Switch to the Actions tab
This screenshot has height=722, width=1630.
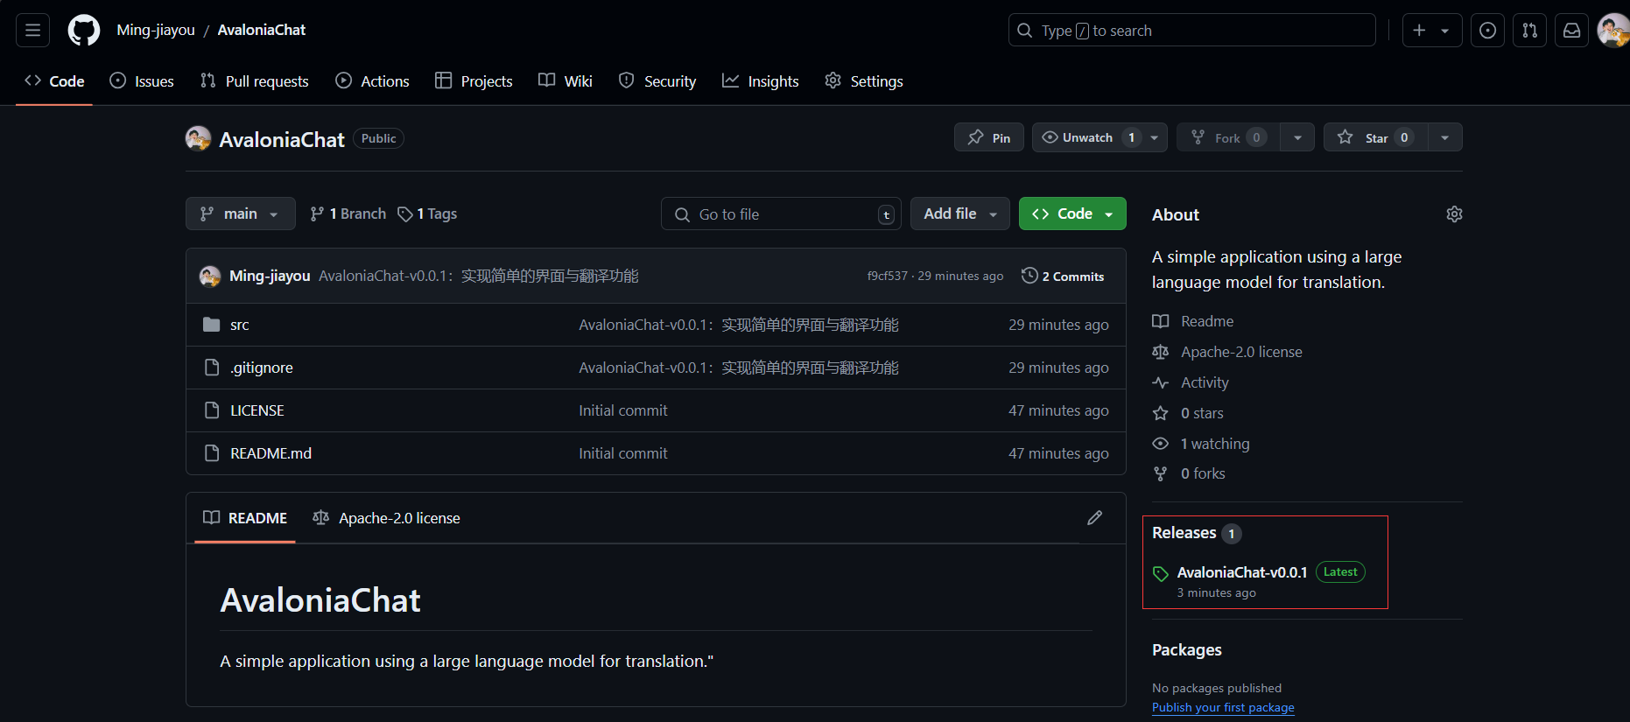point(372,81)
